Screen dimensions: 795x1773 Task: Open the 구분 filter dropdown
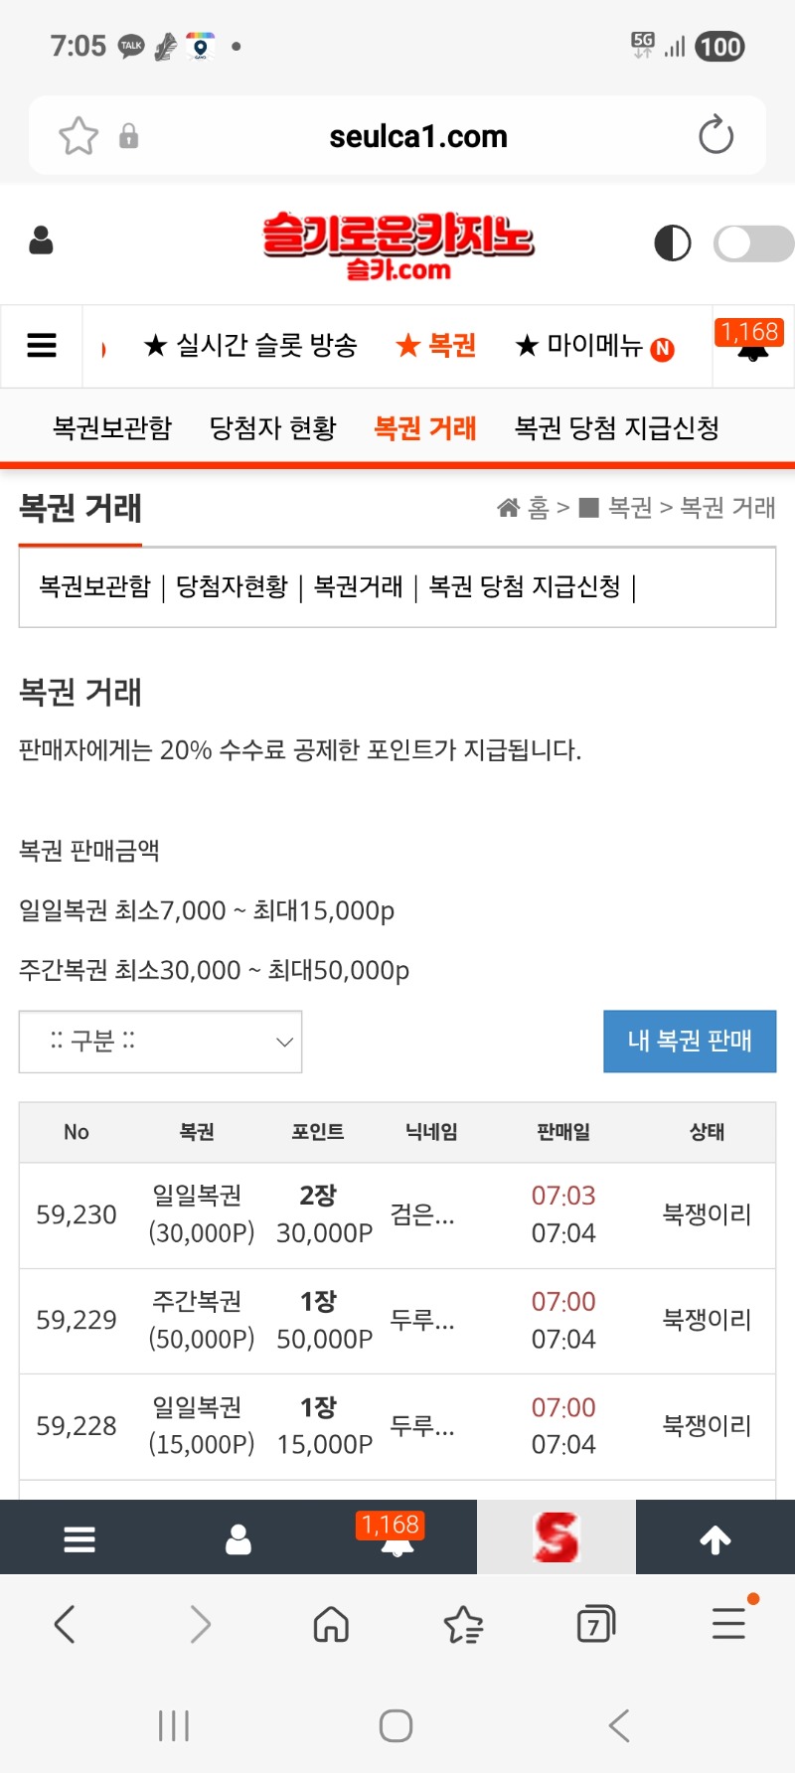pos(161,1042)
